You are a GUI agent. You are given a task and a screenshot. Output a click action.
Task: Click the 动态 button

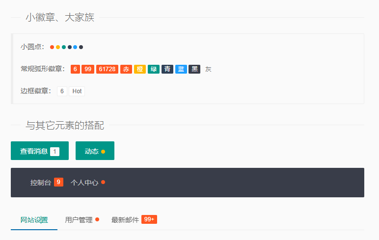tap(95, 151)
